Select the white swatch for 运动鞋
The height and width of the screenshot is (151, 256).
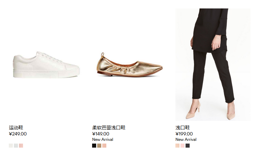[11, 146]
